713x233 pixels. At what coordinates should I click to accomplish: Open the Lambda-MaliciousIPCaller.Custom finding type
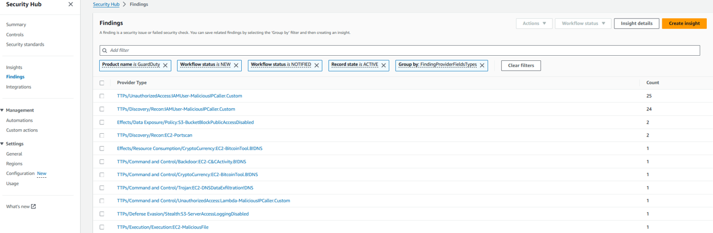203,201
